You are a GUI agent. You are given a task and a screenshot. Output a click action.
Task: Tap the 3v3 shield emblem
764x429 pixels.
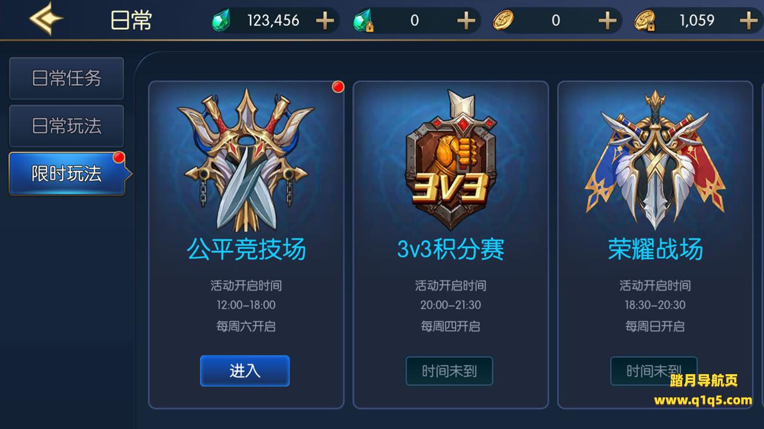(x=451, y=160)
